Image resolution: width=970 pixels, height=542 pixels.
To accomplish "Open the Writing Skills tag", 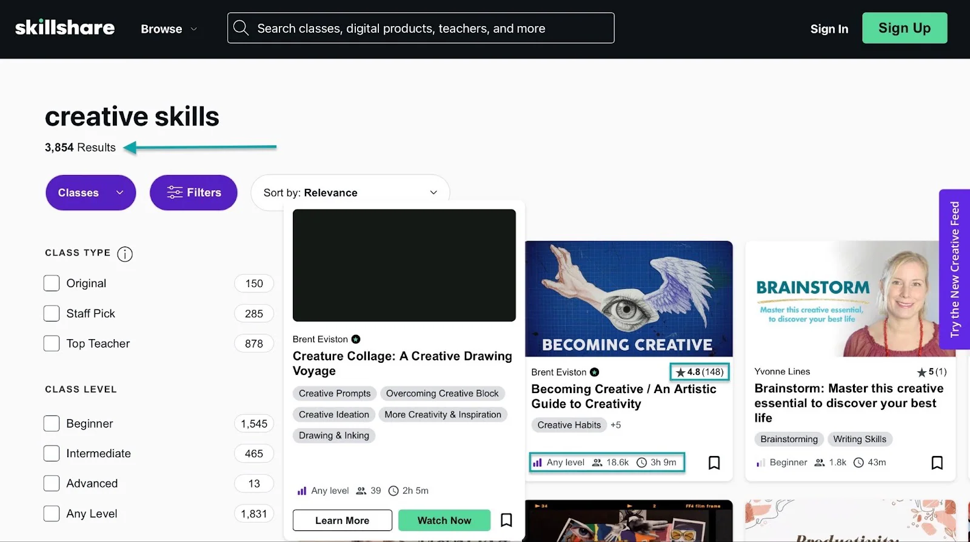I will coord(860,439).
